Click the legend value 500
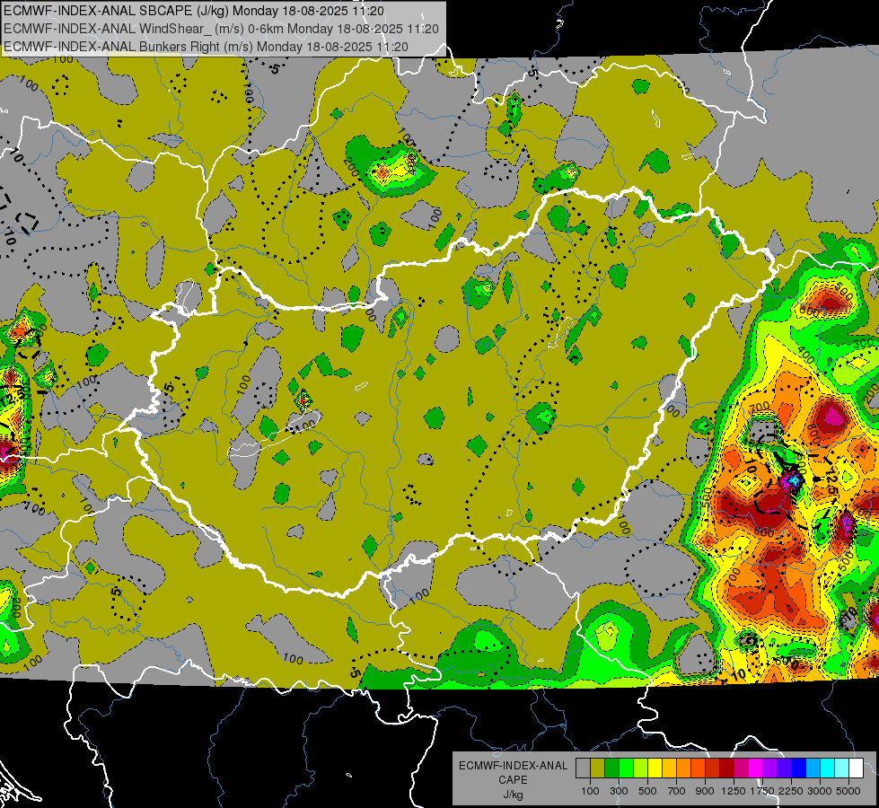 (647, 791)
